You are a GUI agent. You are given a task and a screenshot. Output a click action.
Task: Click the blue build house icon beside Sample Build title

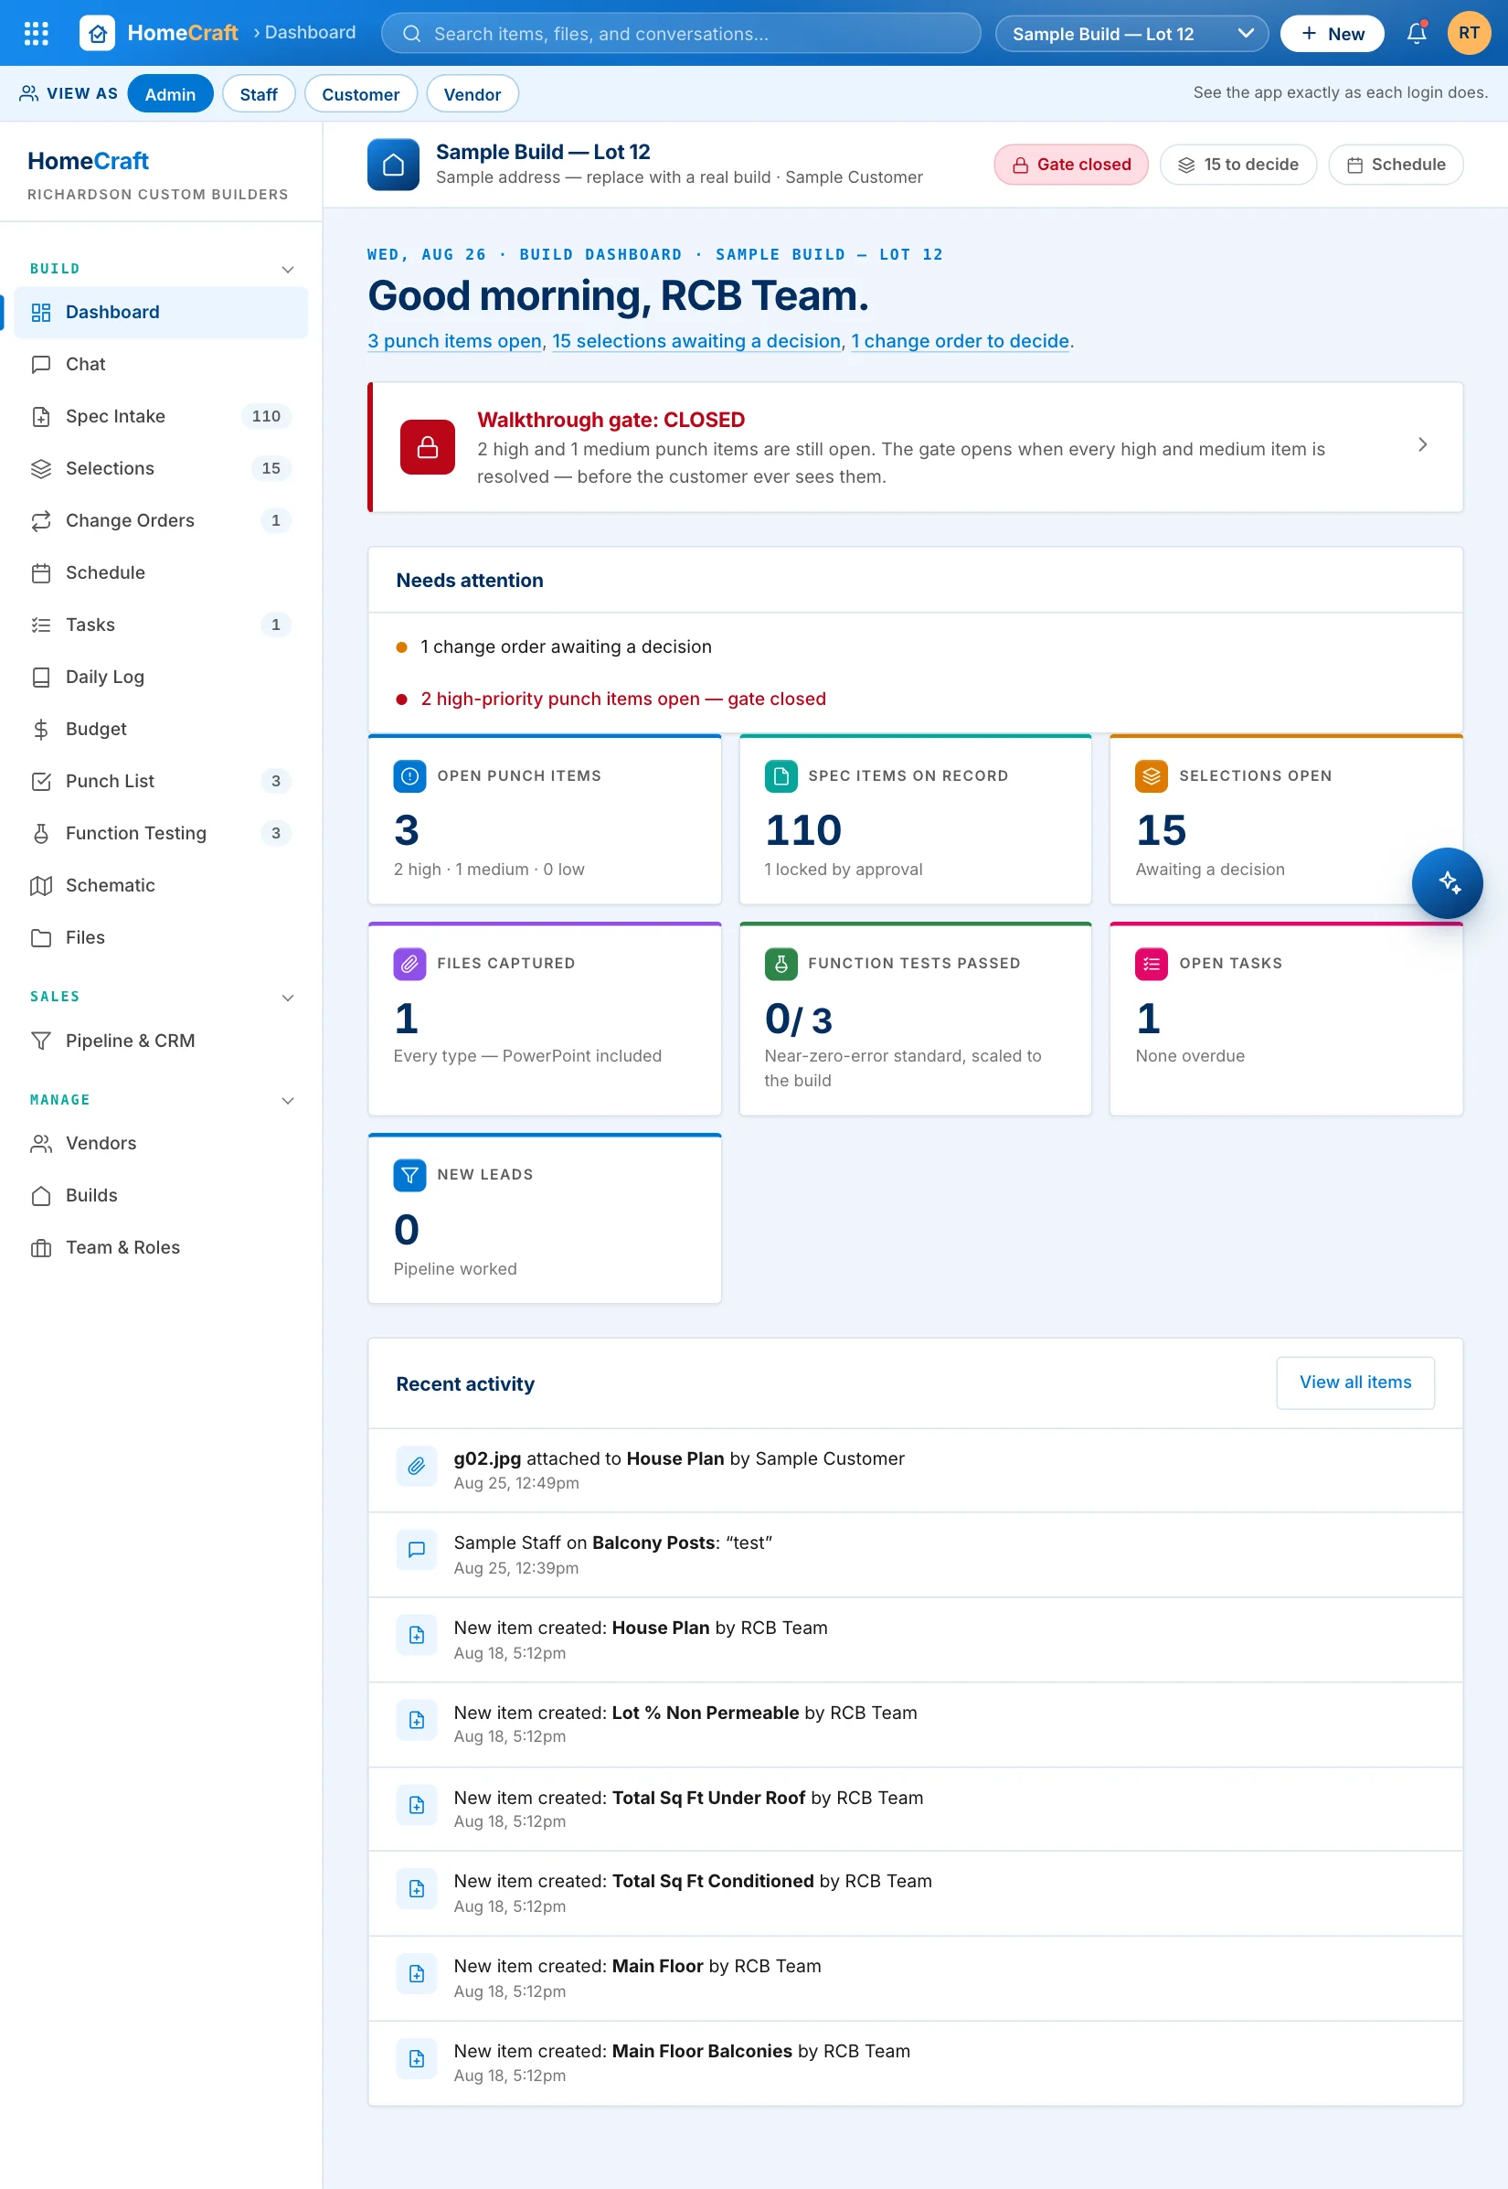393,165
